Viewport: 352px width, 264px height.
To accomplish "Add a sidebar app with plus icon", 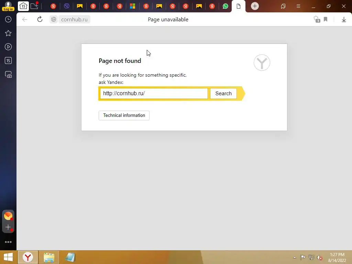I will (x=8, y=227).
